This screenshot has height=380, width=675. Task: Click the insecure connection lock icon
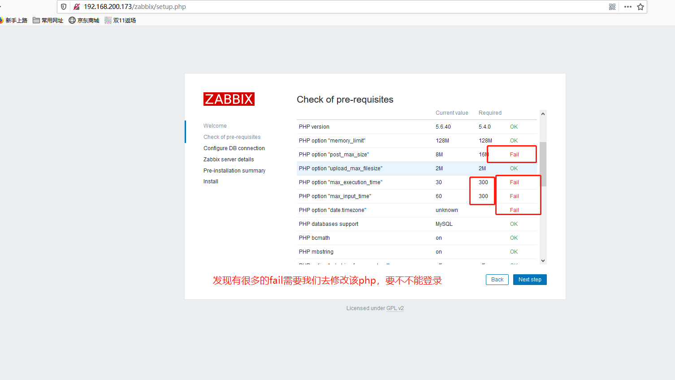[x=77, y=7]
